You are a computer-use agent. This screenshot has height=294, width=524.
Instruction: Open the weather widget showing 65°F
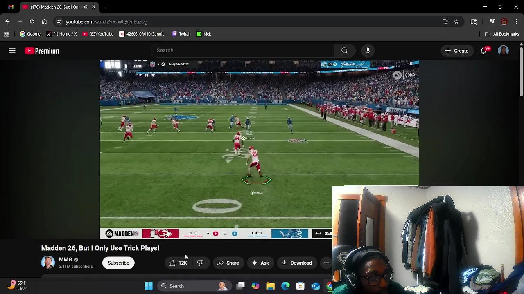17,285
